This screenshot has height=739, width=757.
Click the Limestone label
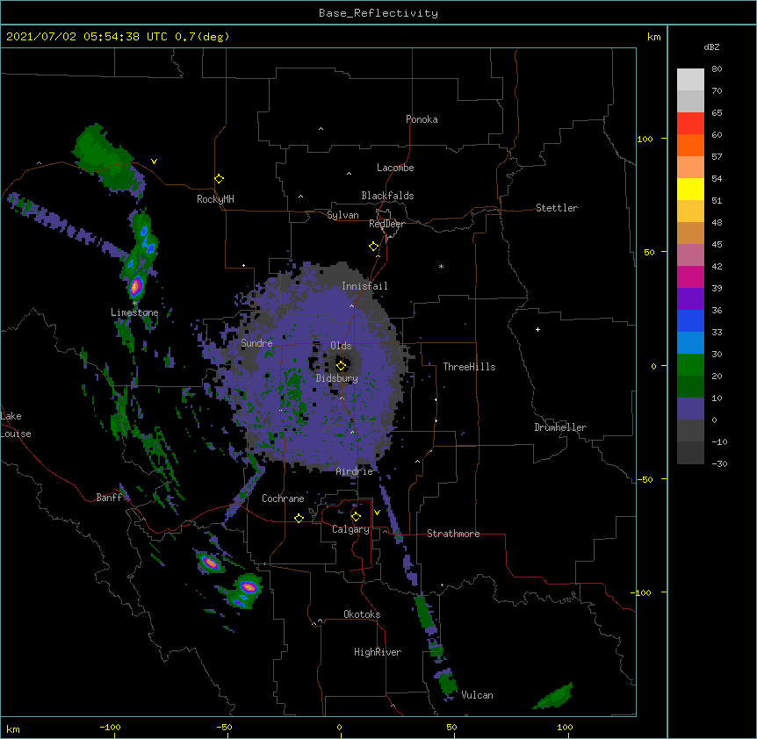click(x=134, y=312)
